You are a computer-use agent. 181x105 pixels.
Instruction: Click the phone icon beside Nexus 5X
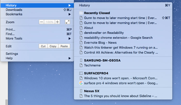point(81,91)
